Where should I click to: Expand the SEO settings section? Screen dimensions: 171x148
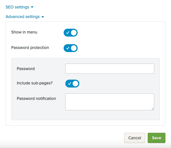coord(17,7)
